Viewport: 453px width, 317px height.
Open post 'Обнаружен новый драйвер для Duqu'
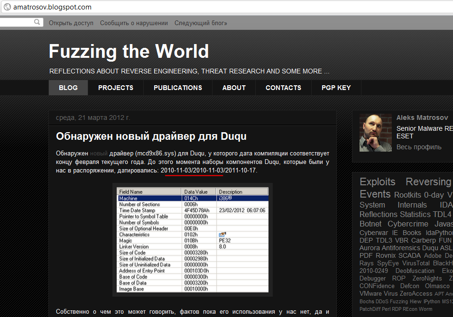151,136
